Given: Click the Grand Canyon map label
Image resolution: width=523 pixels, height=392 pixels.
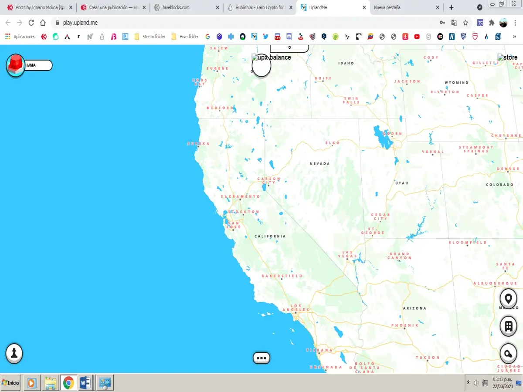Looking at the screenshot, I should (x=399, y=256).
